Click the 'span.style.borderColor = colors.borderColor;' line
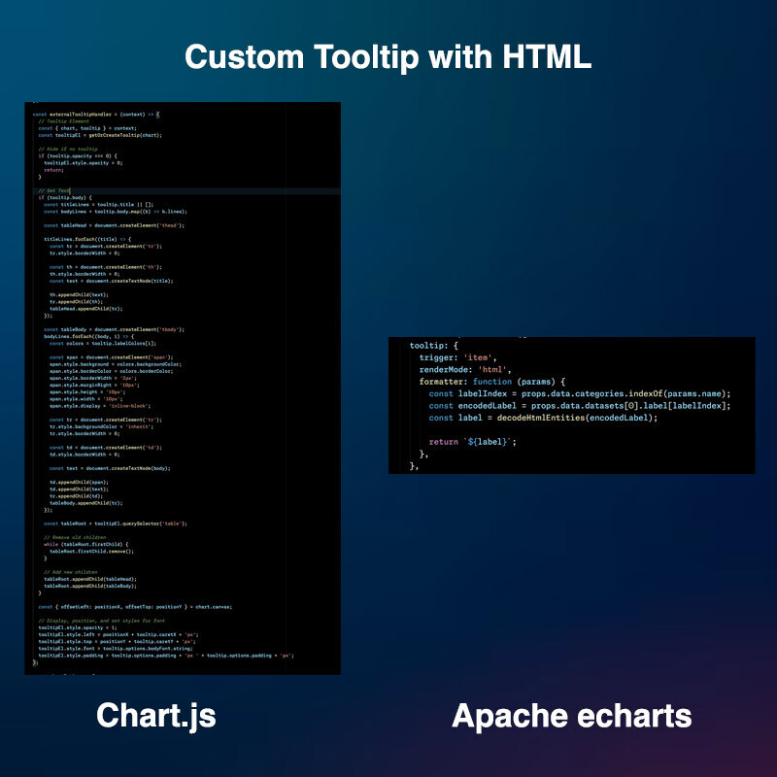Viewport: 777px width, 777px height. [111, 371]
